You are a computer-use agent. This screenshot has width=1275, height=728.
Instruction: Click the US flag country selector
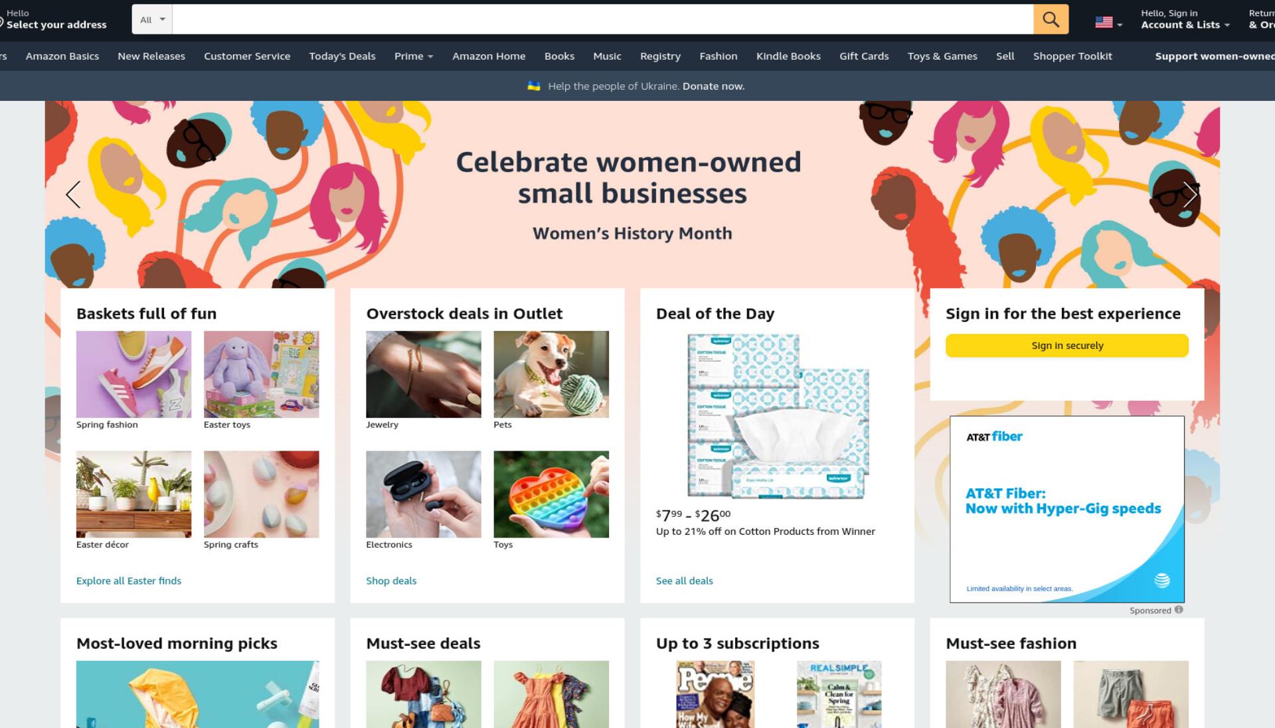coord(1108,23)
